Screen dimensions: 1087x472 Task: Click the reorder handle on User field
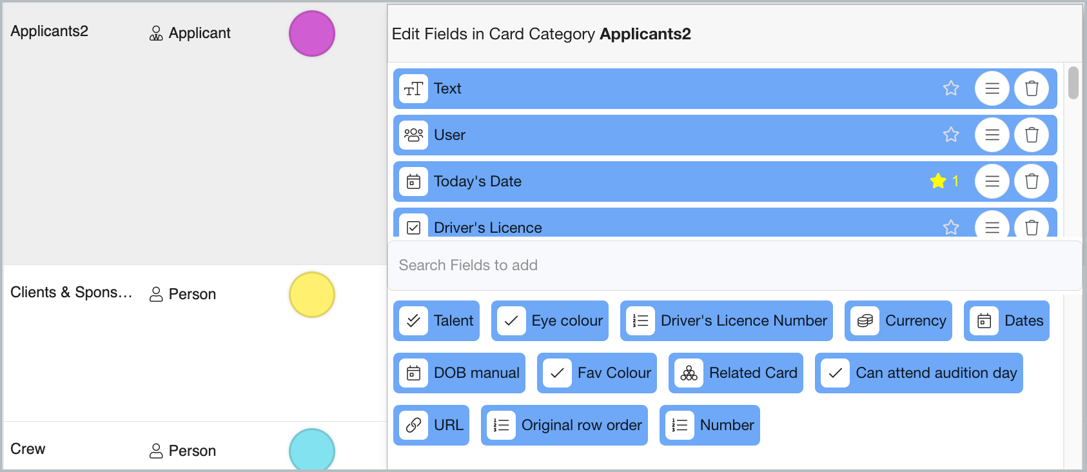click(x=992, y=135)
